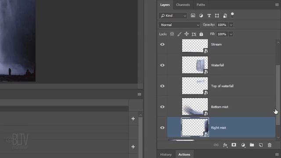Hide the Waterfall layer
281x158 pixels.
(162, 65)
